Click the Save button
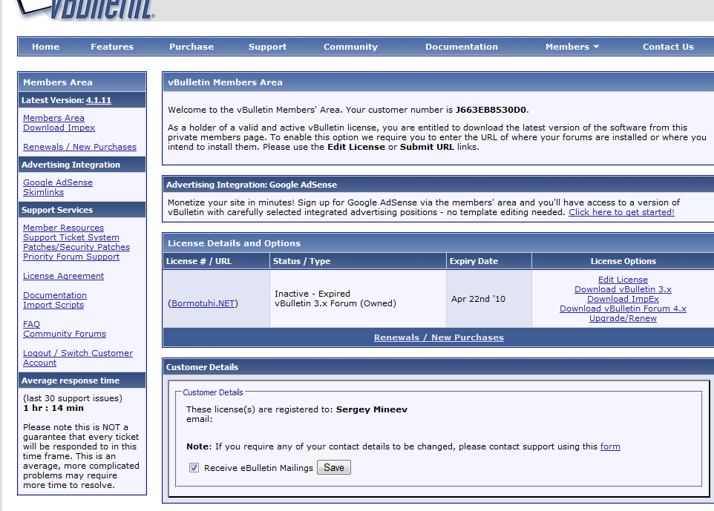Screen dimensions: 714x511 coord(334,467)
